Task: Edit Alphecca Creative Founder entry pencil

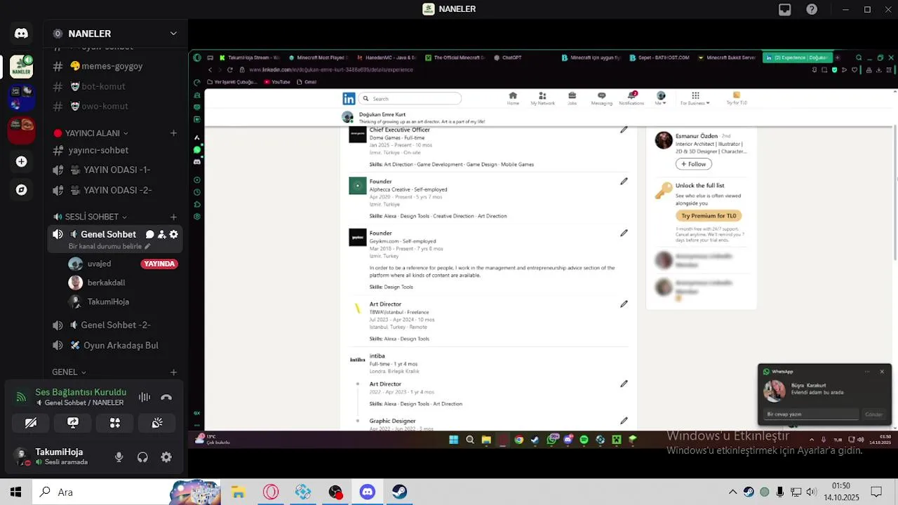Action: click(x=624, y=182)
